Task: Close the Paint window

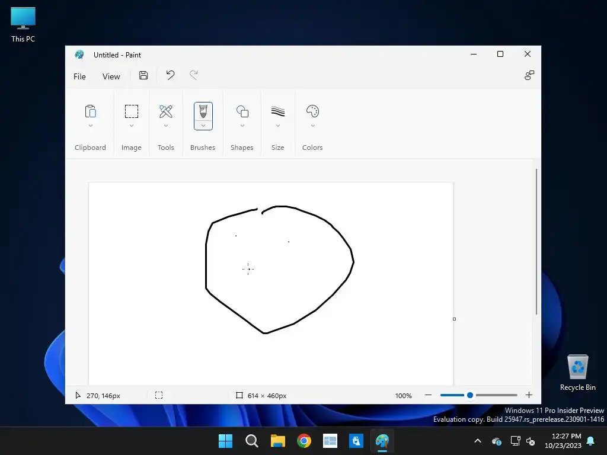Action: click(527, 54)
